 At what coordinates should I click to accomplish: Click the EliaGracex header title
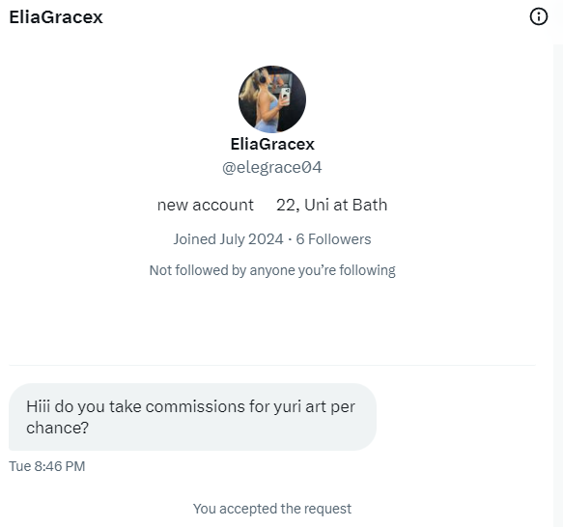pyautogui.click(x=56, y=17)
